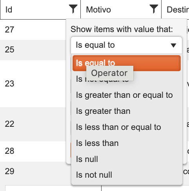Select the row with Id 22
Screen dimensions: 189x191
[33, 124]
